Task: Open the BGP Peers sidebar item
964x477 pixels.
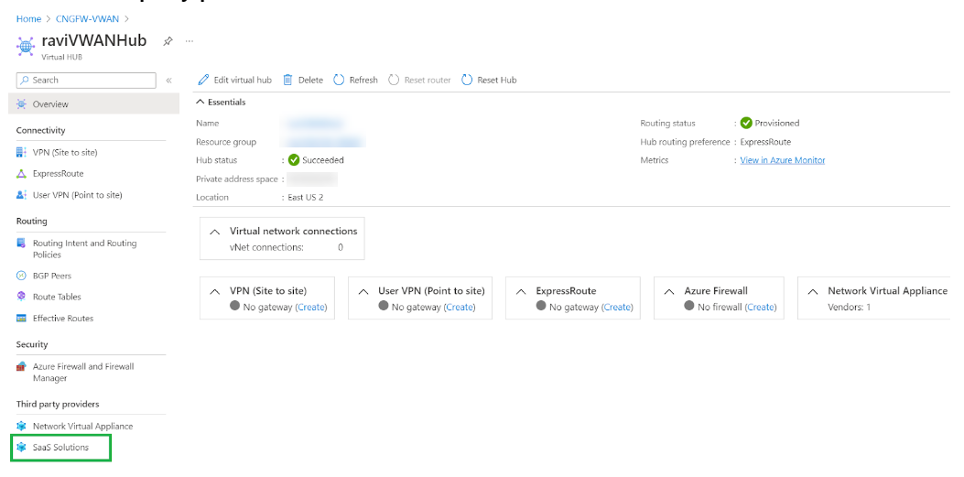Action: [51, 276]
